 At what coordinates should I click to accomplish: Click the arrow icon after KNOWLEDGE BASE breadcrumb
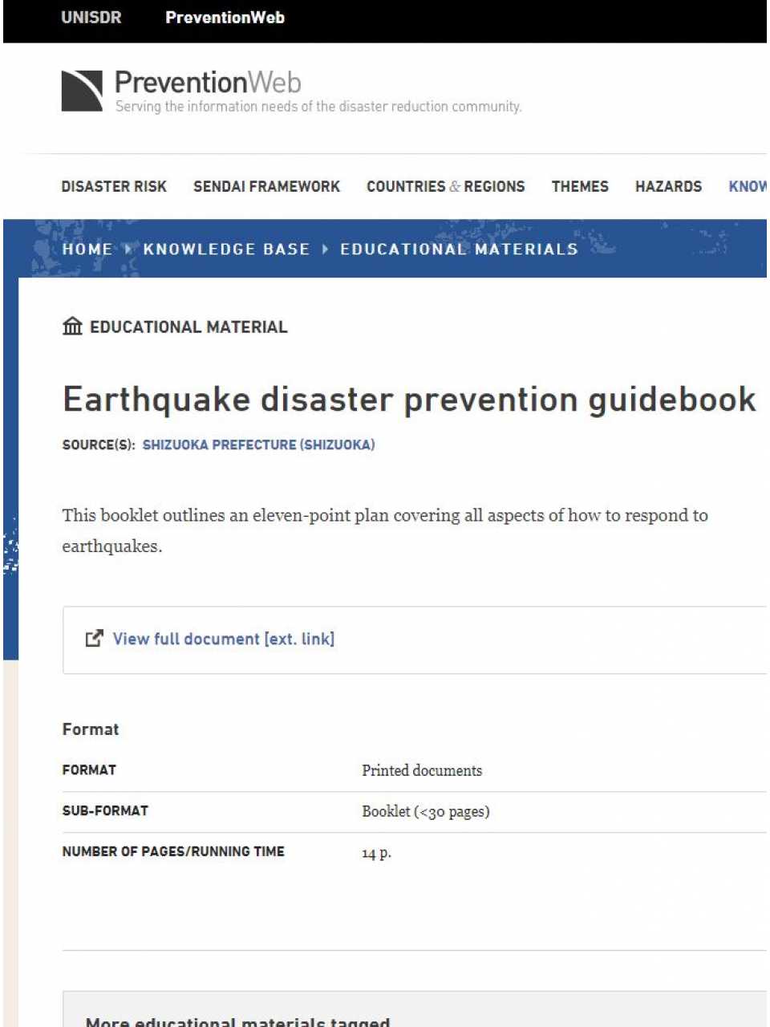pyautogui.click(x=326, y=249)
